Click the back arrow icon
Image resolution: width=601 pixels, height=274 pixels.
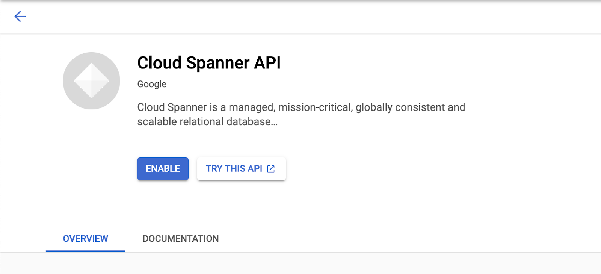click(x=20, y=17)
